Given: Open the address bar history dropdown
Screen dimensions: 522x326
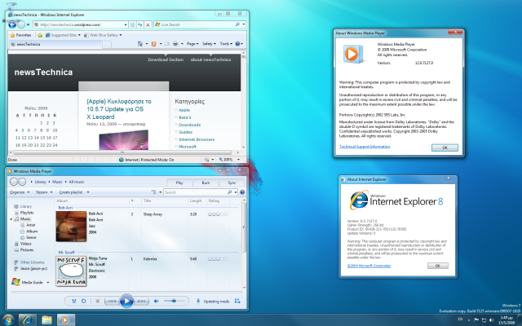Looking at the screenshot, I should click(x=126, y=24).
